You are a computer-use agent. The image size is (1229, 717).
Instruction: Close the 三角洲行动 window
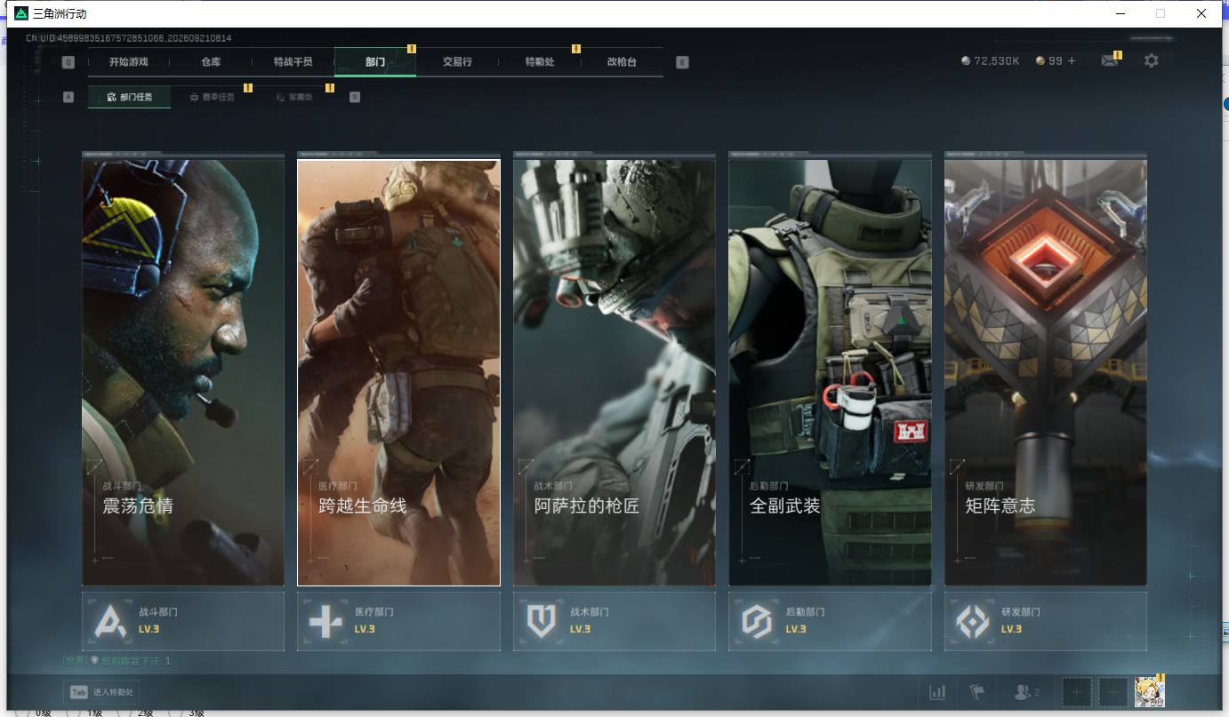coord(1201,13)
